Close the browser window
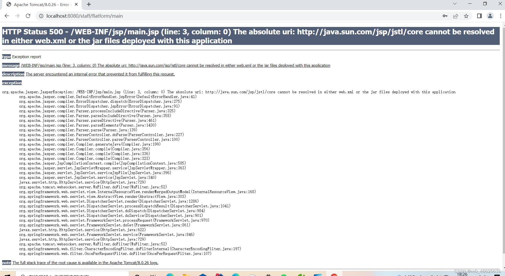The image size is (505, 276). 500,4
